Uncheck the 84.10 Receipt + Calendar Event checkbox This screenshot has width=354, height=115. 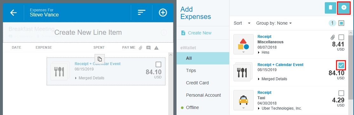coord(341,65)
